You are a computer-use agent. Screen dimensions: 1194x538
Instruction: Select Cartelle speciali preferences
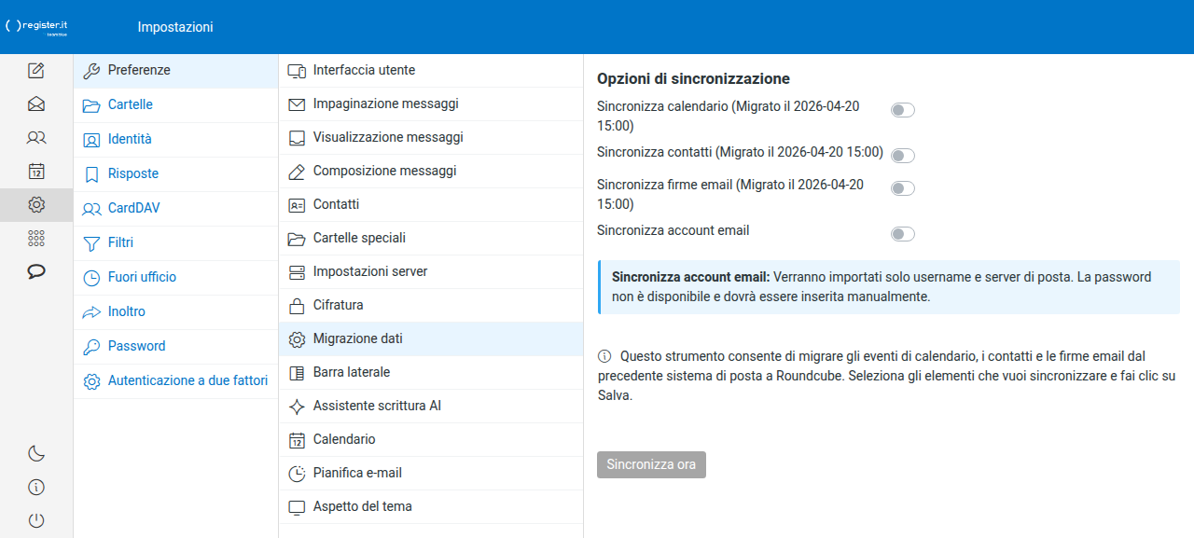[431, 238]
